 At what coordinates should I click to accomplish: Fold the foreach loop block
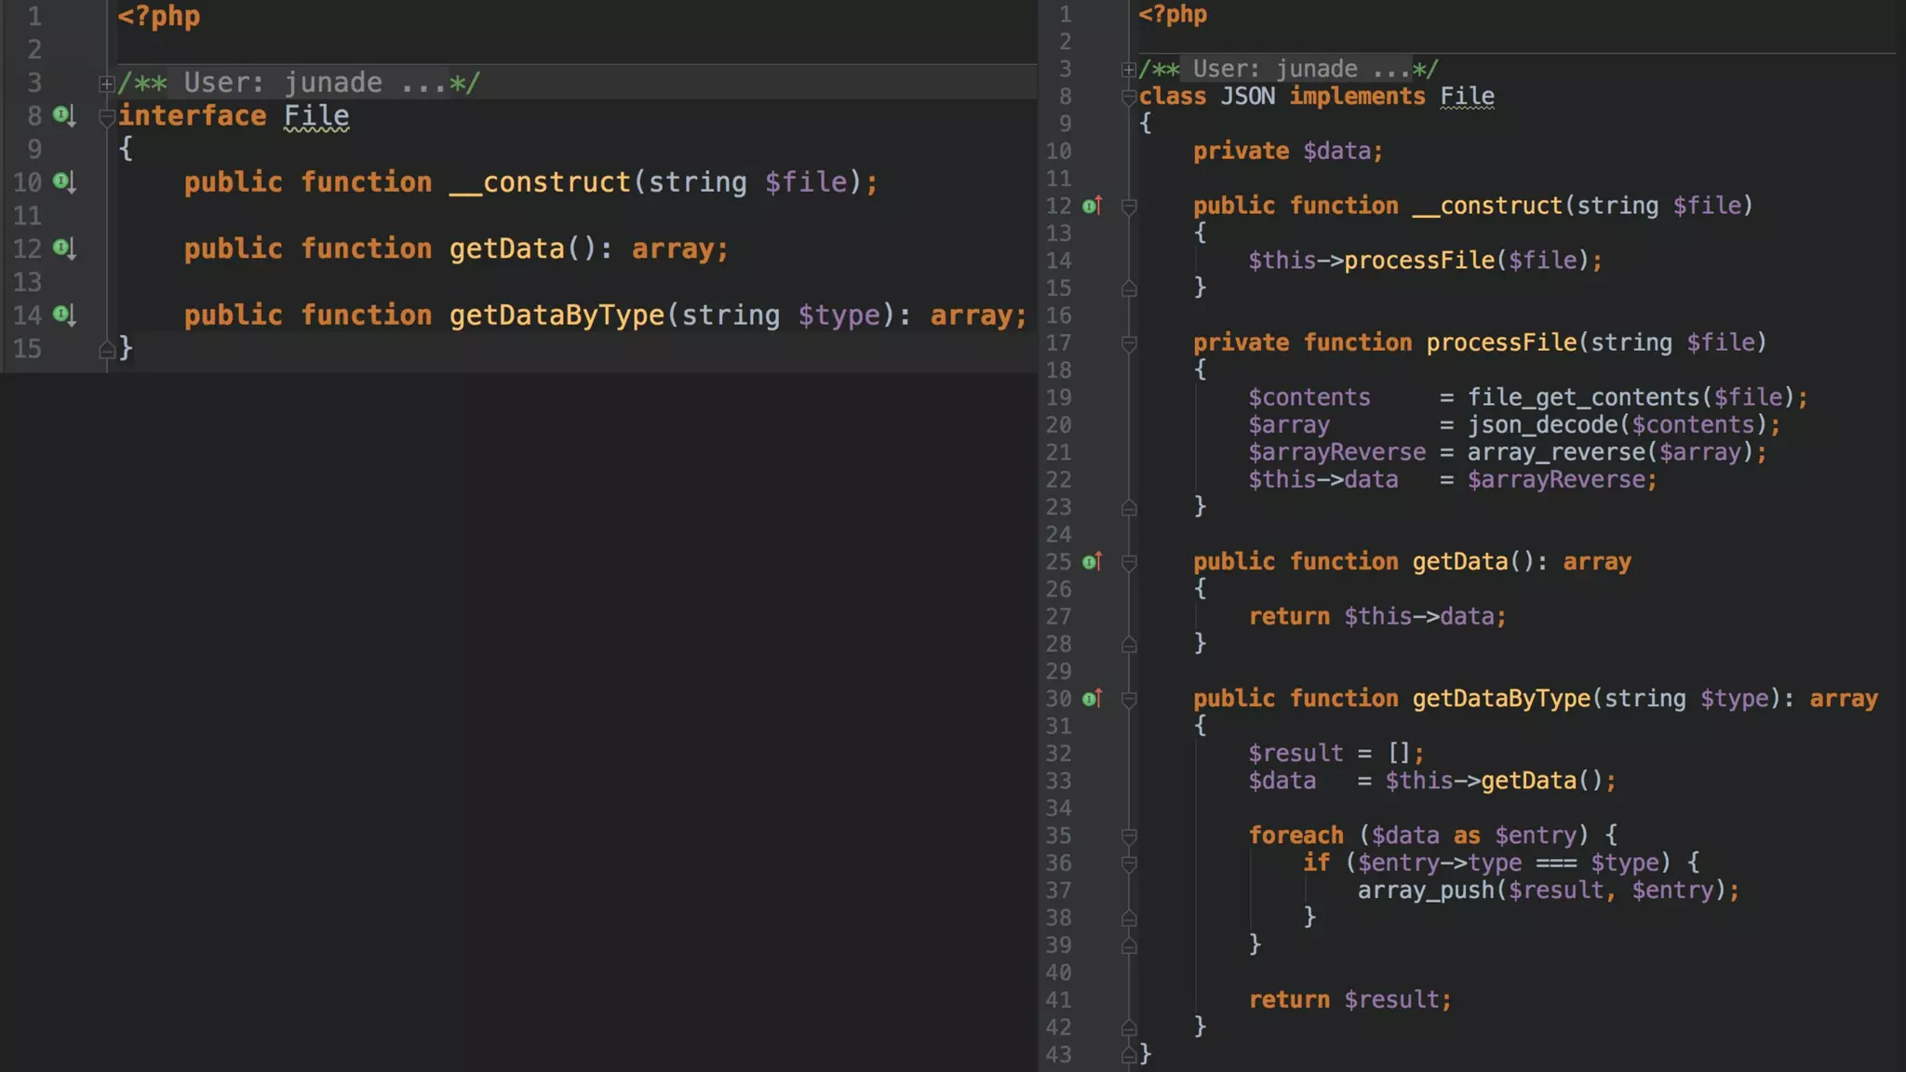1129,836
